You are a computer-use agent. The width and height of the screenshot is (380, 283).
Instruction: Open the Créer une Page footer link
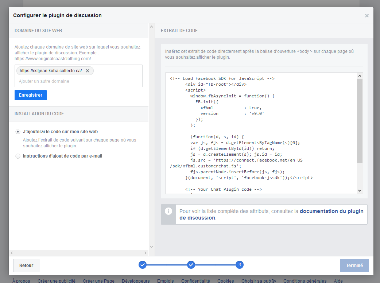click(98, 281)
